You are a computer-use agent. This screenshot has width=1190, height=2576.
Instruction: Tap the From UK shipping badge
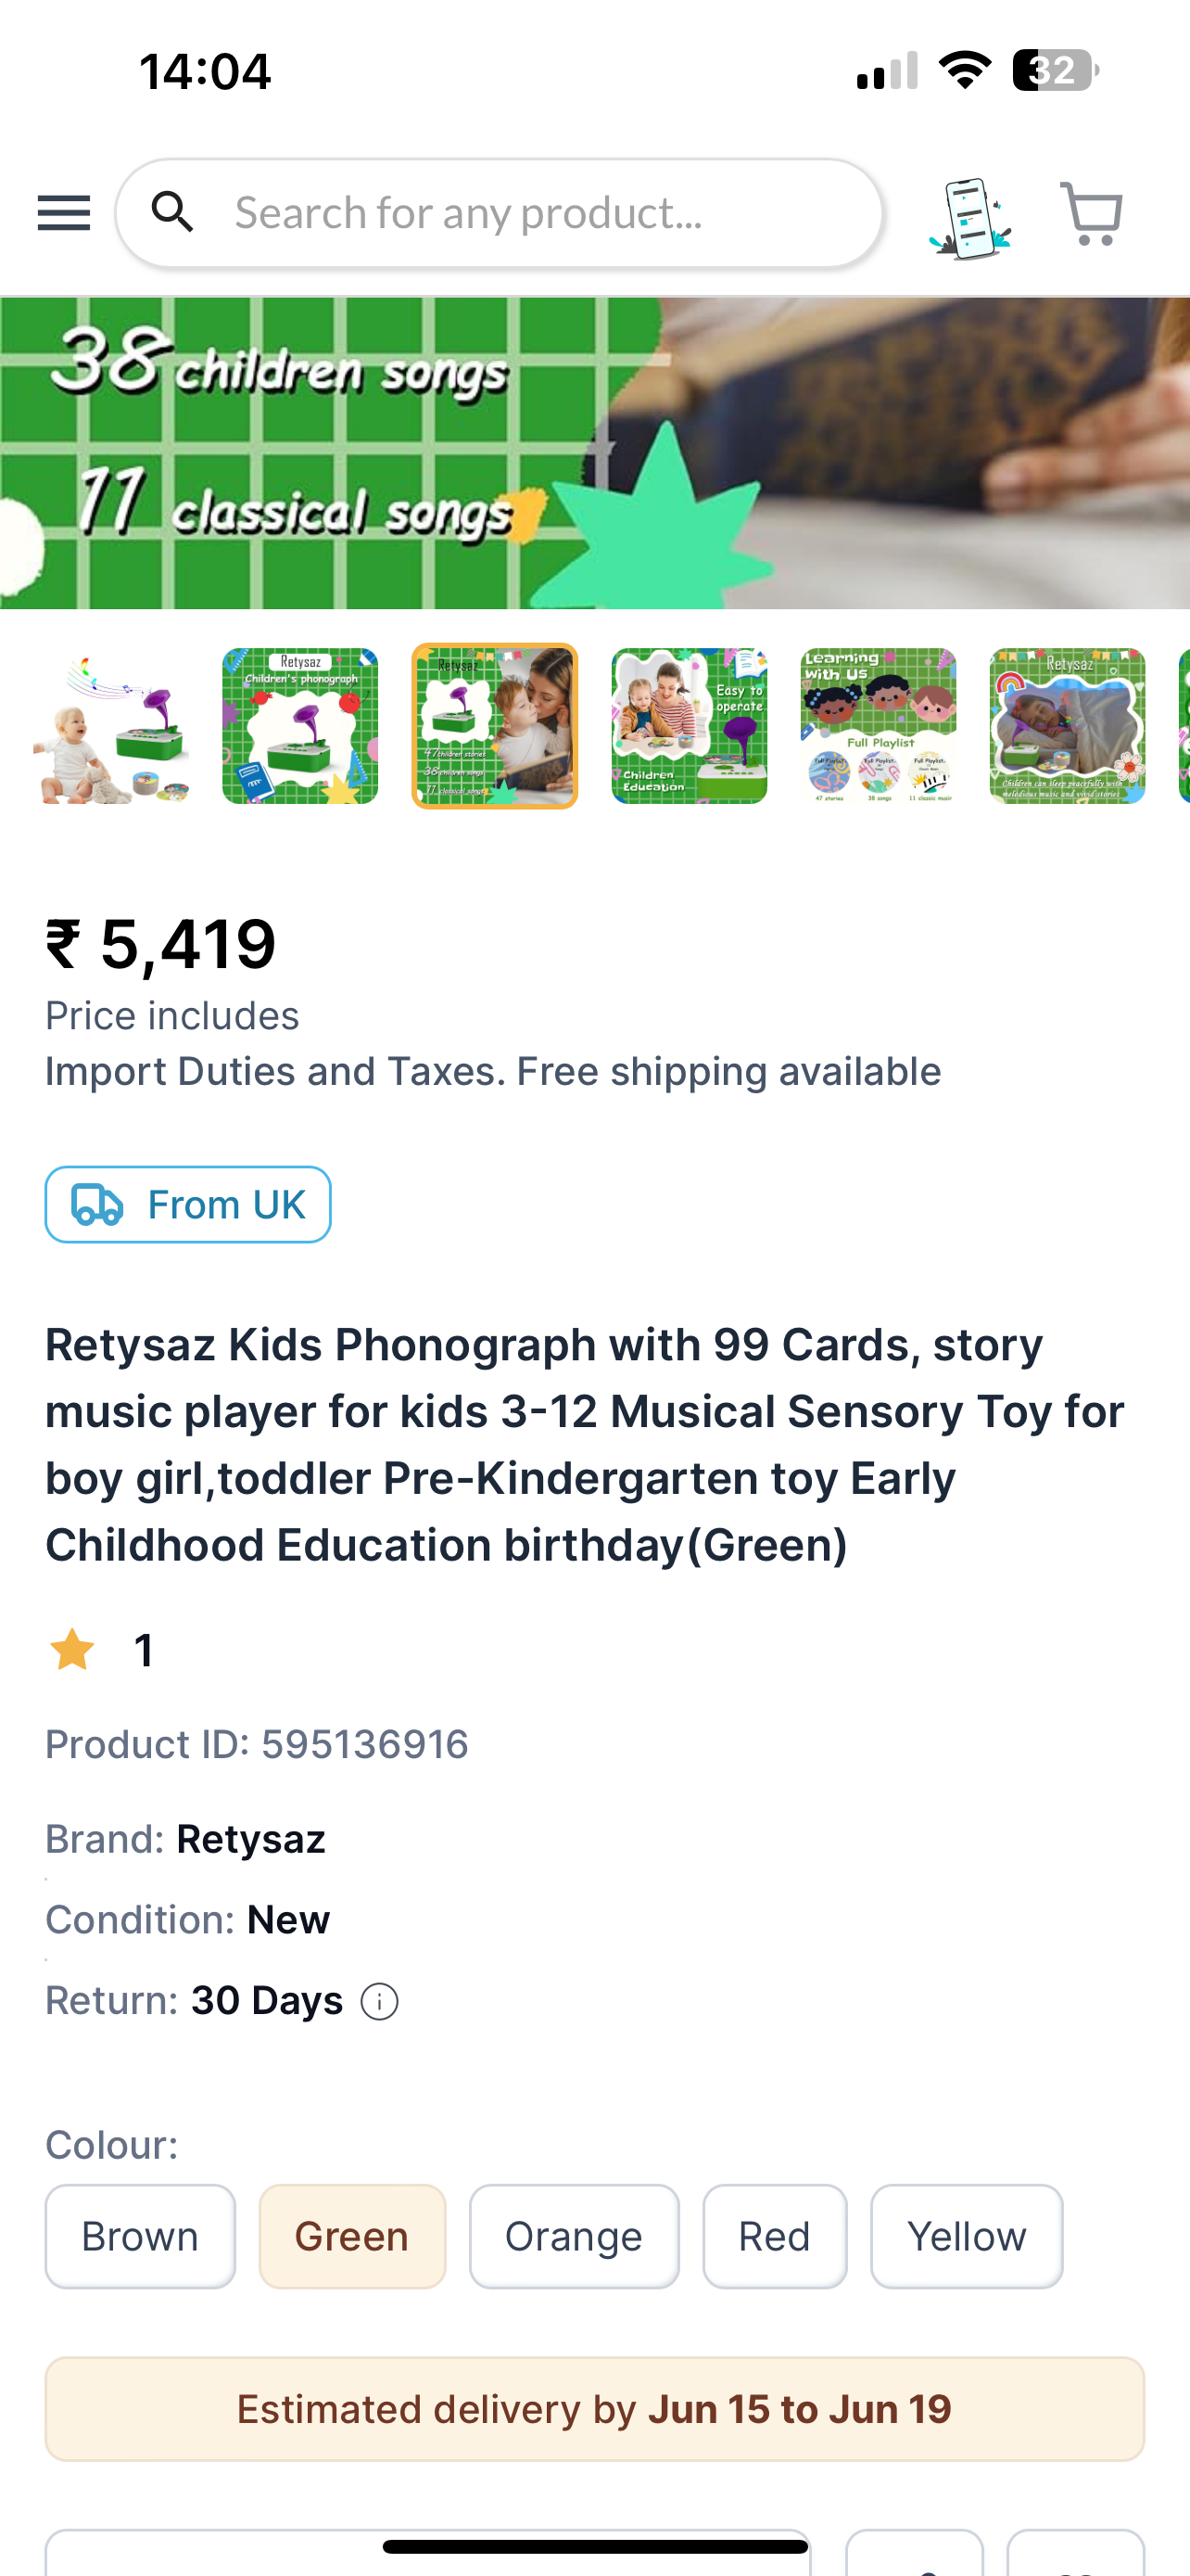pos(188,1205)
